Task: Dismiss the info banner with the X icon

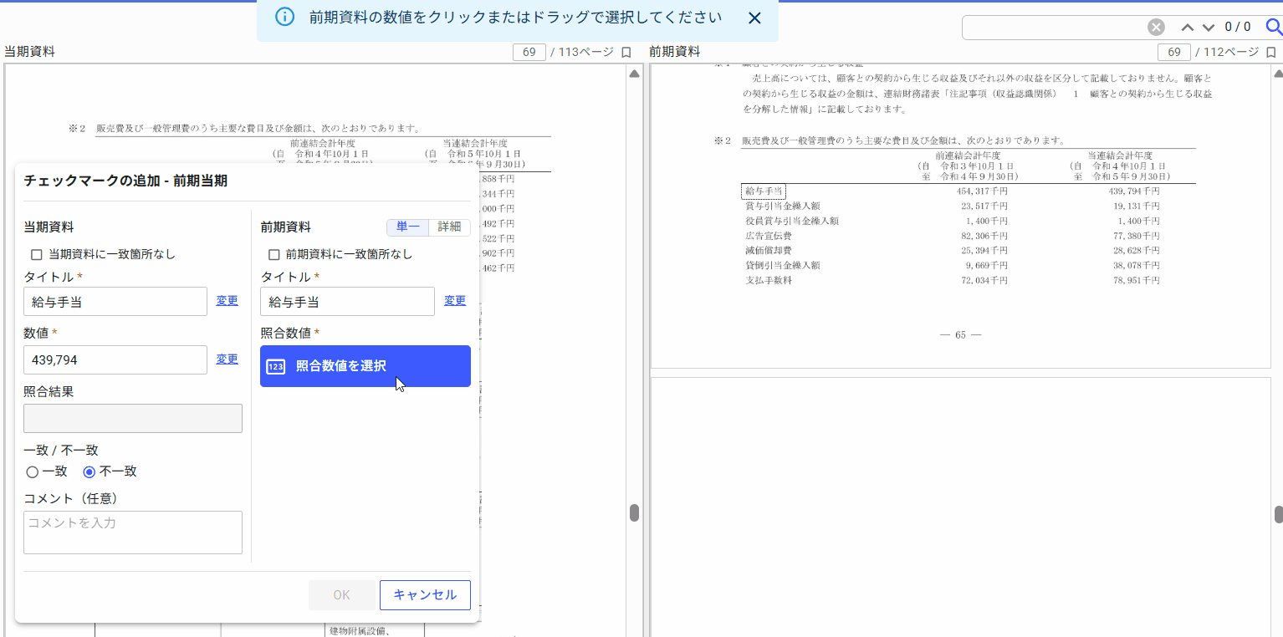Action: pyautogui.click(x=754, y=18)
